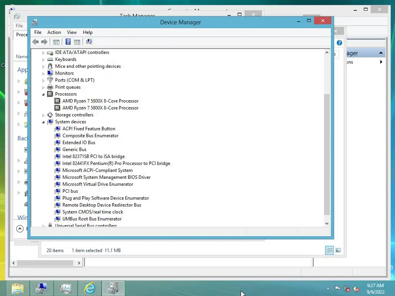Screen dimensions: 395x296
Task: Select System CMOS/real time clock
Action: 93,212
